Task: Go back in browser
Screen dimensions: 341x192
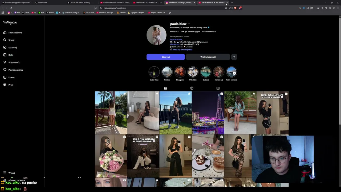Action: click(3, 8)
